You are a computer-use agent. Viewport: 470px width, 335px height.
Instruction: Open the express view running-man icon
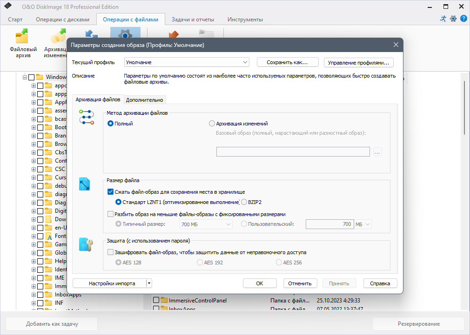click(443, 19)
